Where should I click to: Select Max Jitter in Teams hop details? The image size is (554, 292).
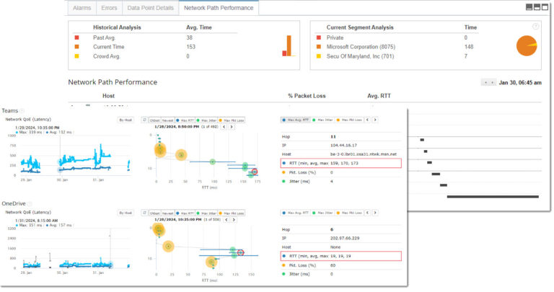(323, 120)
